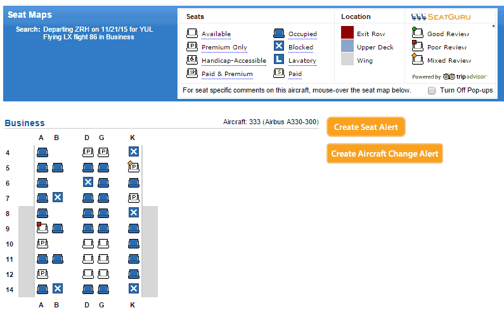Enable the Turn Off Pop-ups checkbox
Viewport: 504px width, 315px height.
coord(432,91)
